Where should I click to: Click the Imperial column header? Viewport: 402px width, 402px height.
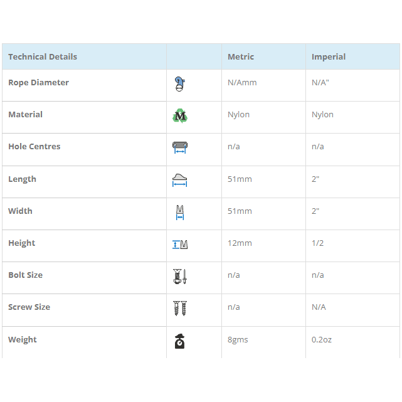click(x=329, y=56)
